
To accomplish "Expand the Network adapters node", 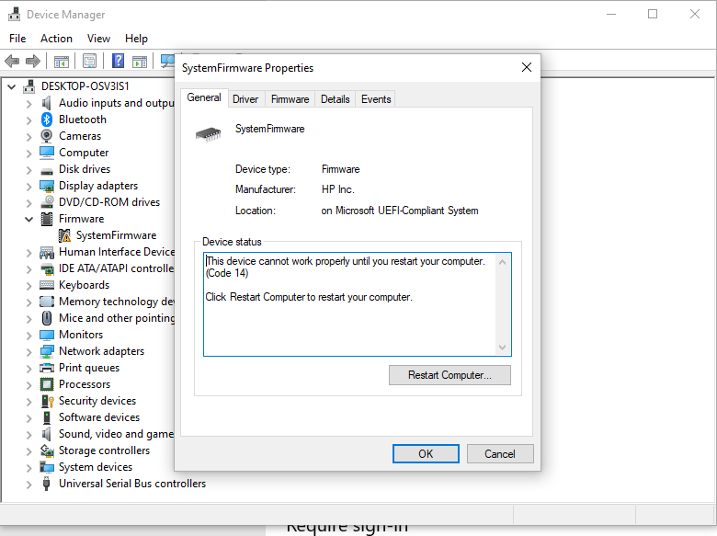I will 28,352.
